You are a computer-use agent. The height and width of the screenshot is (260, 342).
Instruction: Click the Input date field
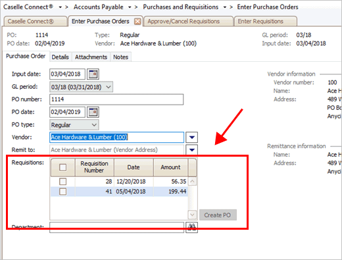67,74
